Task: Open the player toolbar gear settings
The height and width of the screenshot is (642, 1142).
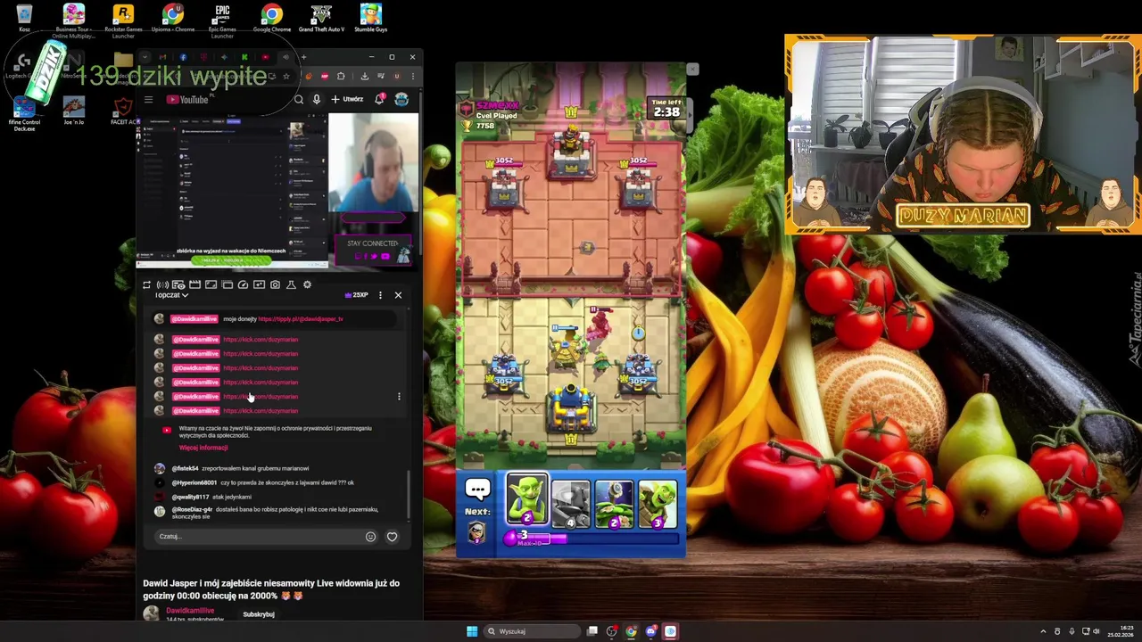Action: pyautogui.click(x=308, y=284)
